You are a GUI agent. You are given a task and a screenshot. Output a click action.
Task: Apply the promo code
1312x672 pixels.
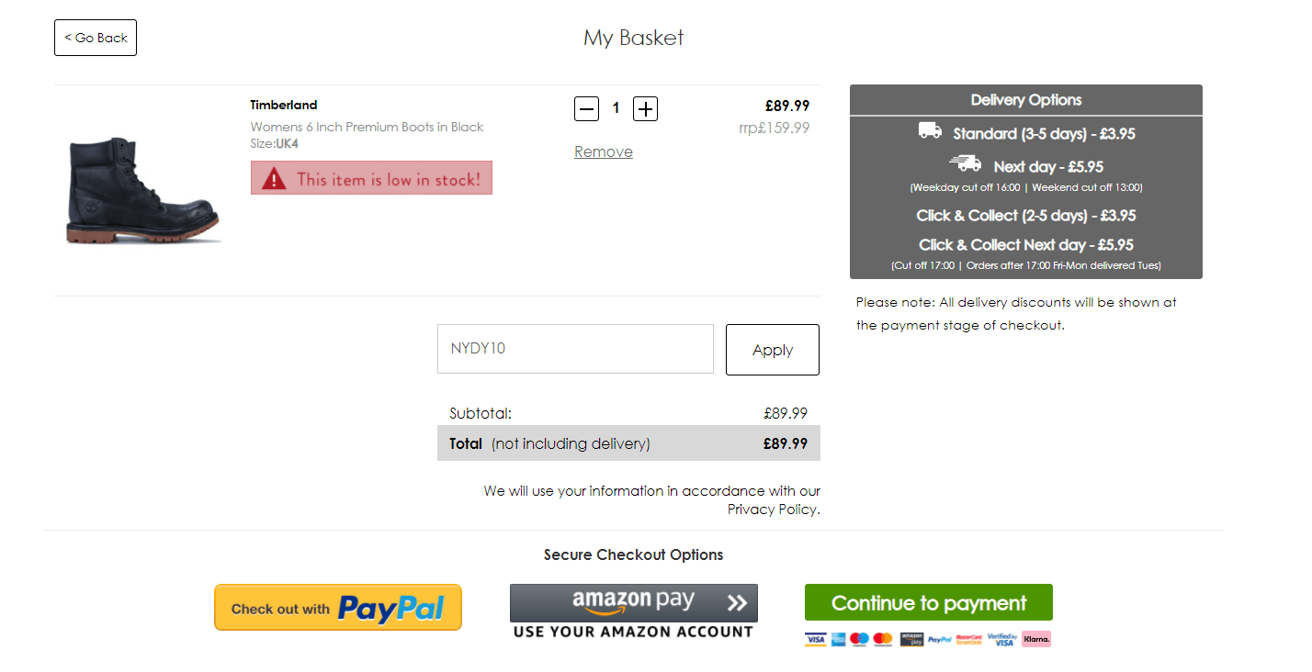coord(773,350)
